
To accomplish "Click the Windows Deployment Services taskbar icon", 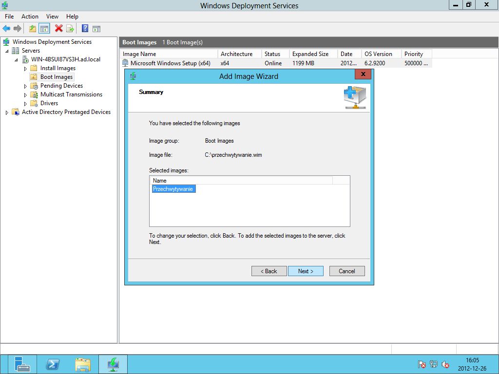I will click(113, 364).
